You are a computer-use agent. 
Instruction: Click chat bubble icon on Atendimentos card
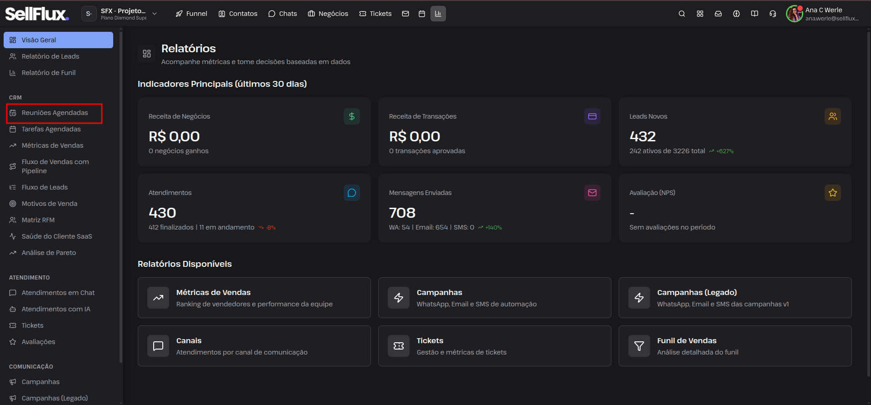point(352,193)
